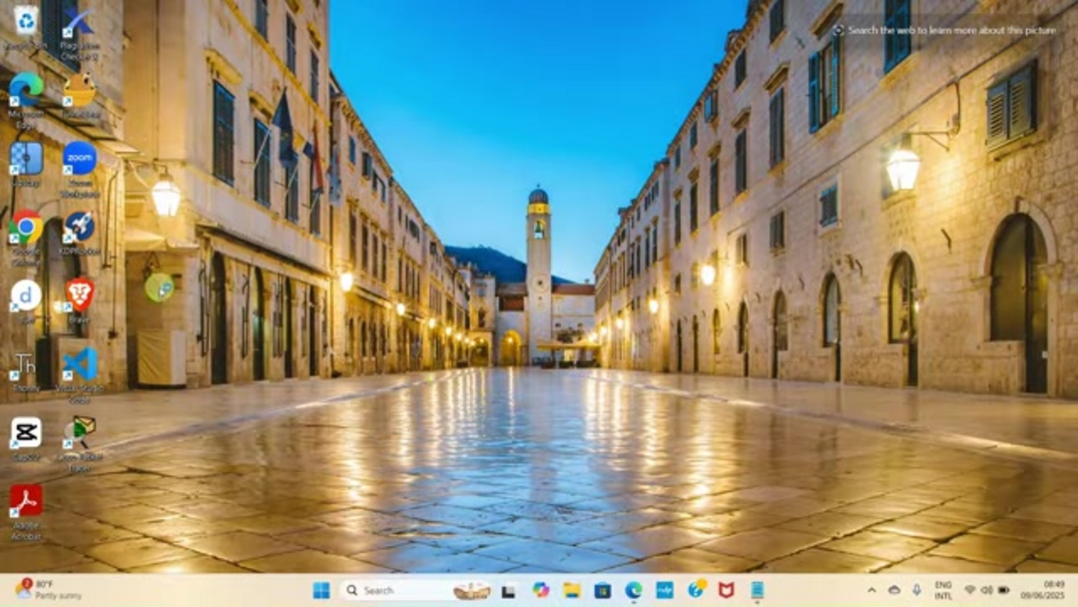Click the CapCut desktop shortcut
Screen dimensions: 1078x607
[x=26, y=433]
